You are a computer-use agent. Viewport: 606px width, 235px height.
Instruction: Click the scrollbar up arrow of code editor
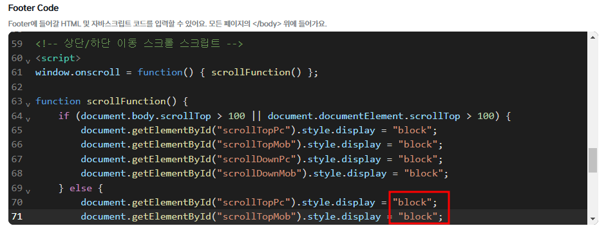593,37
